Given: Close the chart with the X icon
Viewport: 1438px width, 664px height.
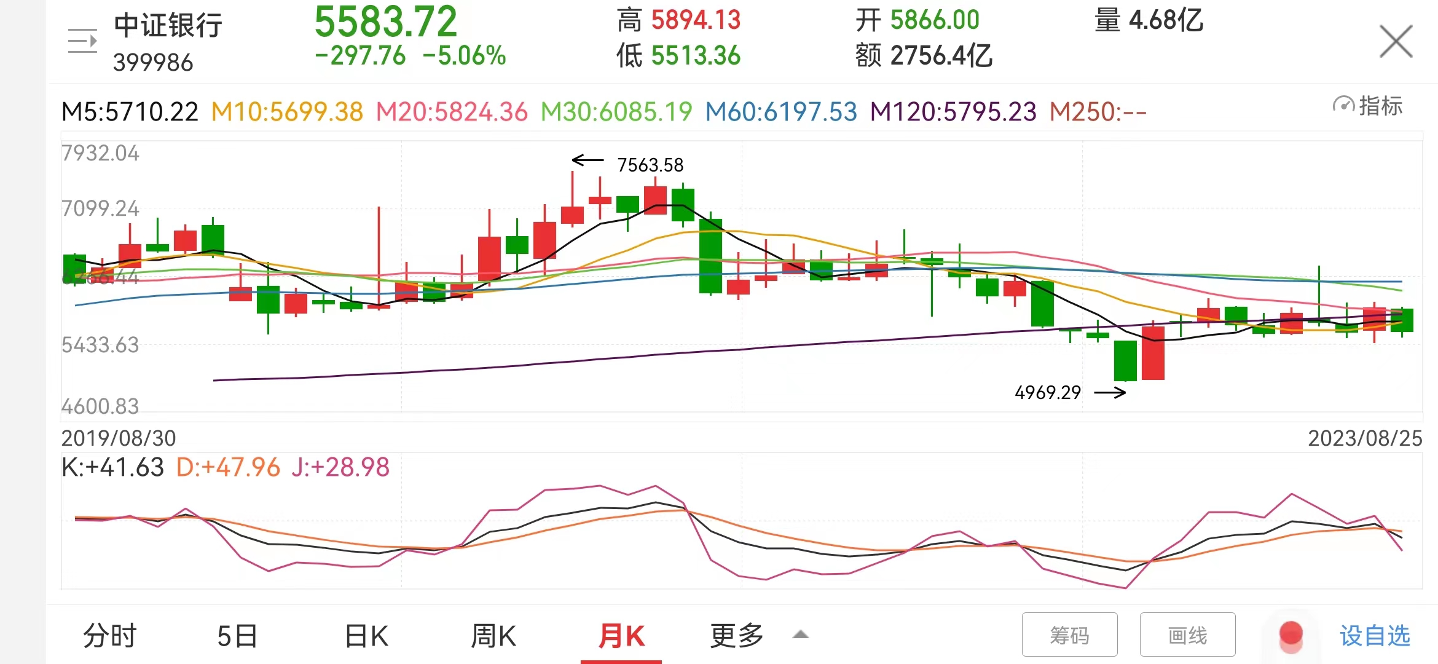Looking at the screenshot, I should [1396, 41].
